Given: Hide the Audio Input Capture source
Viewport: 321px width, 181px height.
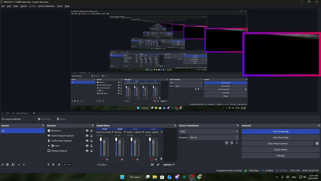Looking at the screenshot, I should click(x=87, y=141).
